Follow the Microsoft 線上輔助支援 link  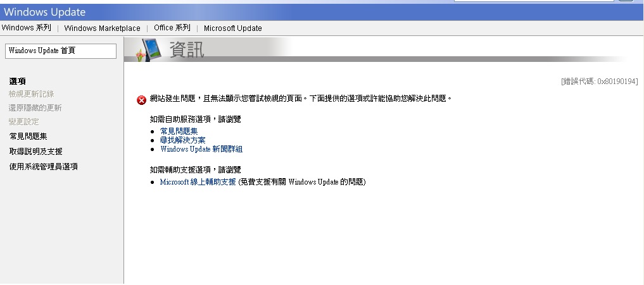[198, 182]
